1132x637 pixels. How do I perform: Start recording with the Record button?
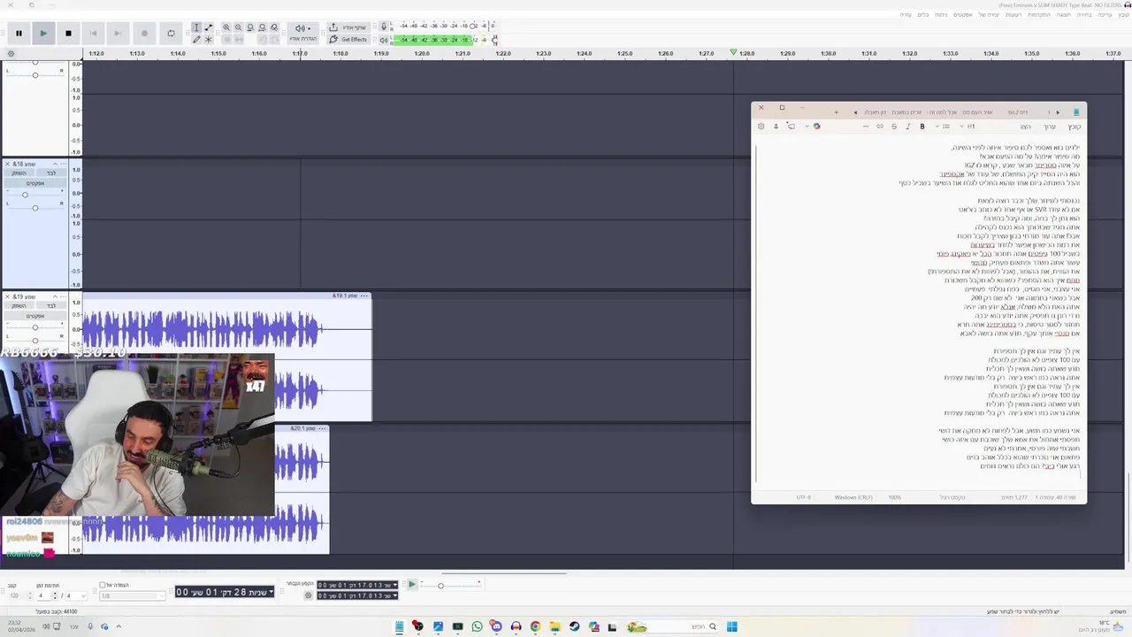(144, 34)
